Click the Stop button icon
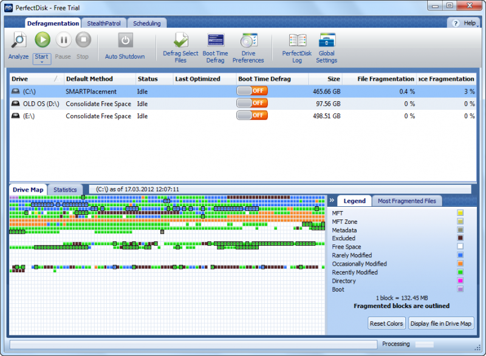 point(83,39)
